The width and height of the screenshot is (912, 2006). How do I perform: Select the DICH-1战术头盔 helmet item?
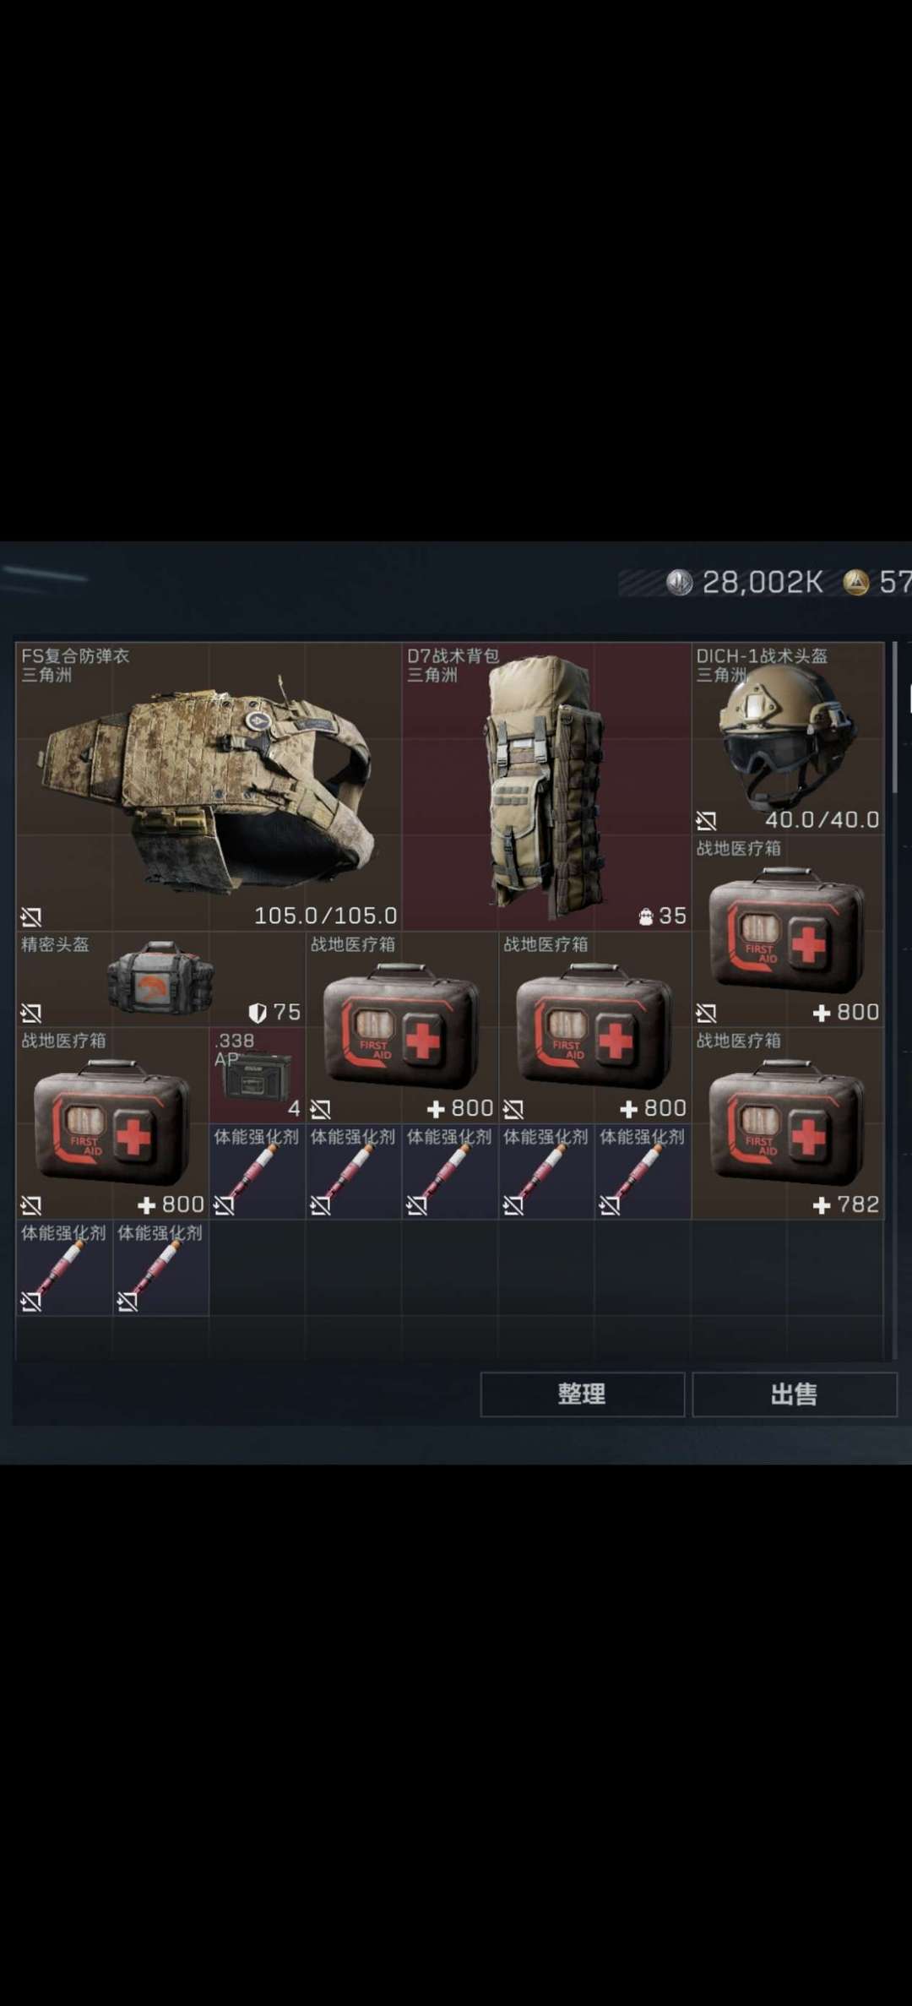point(788,738)
